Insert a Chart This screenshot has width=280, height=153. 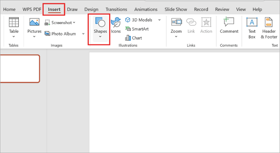133,38
